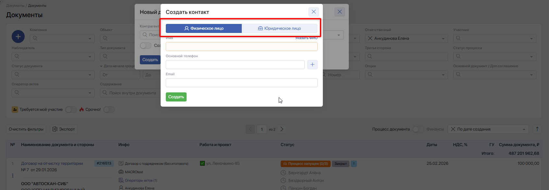Click the sort direction arrow icon
Screen dimensions: 549x190
537,129
